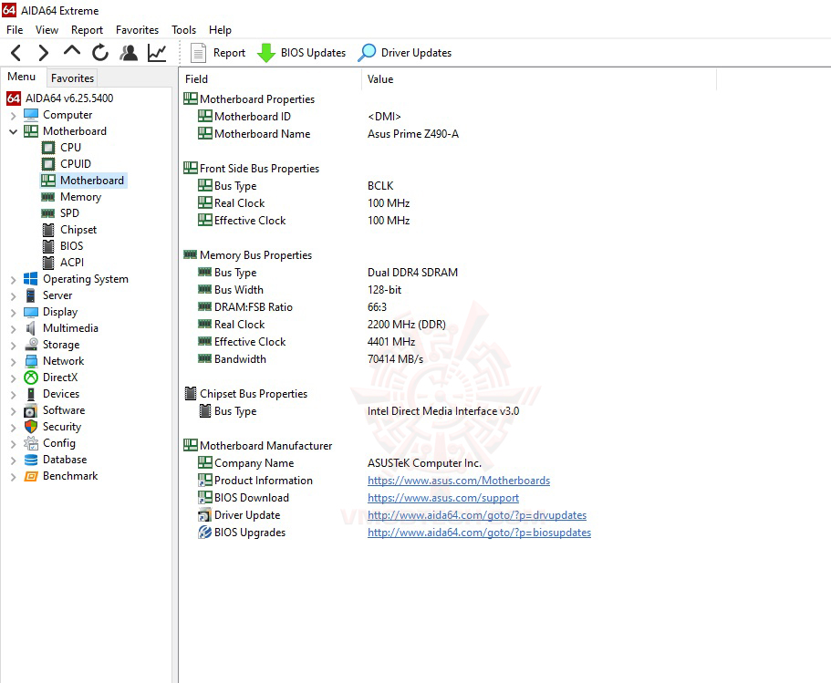Open the Favorites menu in menu bar

[x=137, y=30]
